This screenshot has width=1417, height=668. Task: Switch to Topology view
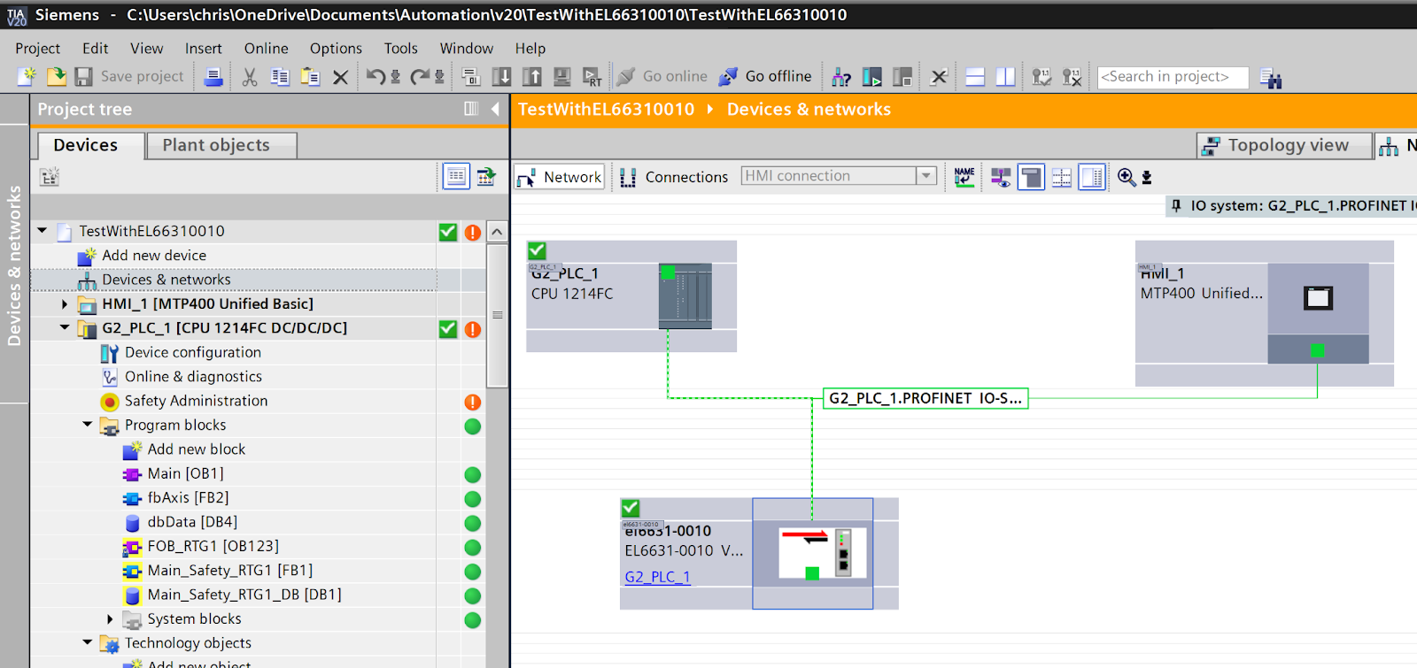[x=1284, y=146]
